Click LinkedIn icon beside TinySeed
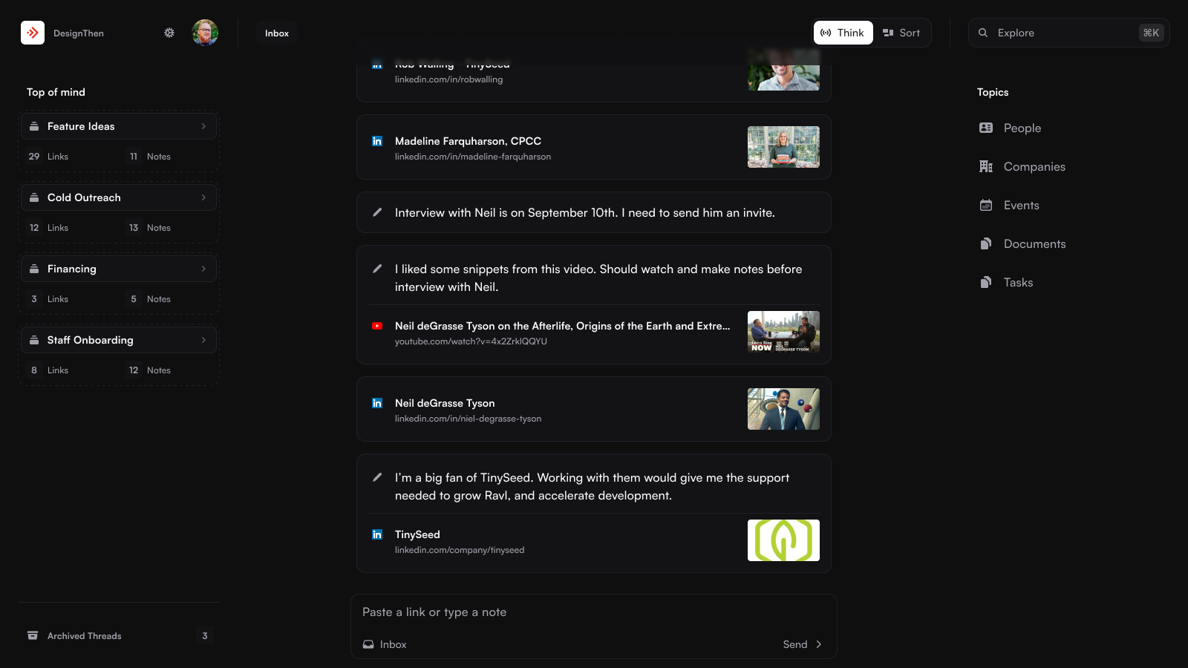Screen dimensions: 1188x668 tap(377, 534)
